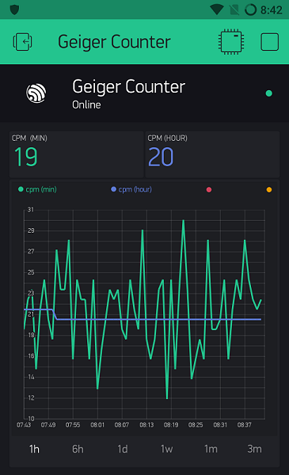Tap the no-SIM status icon

click(x=234, y=9)
